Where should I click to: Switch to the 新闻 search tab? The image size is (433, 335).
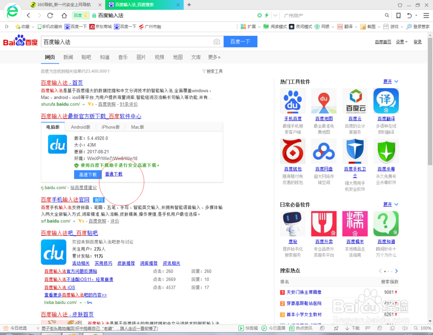[x=68, y=57]
